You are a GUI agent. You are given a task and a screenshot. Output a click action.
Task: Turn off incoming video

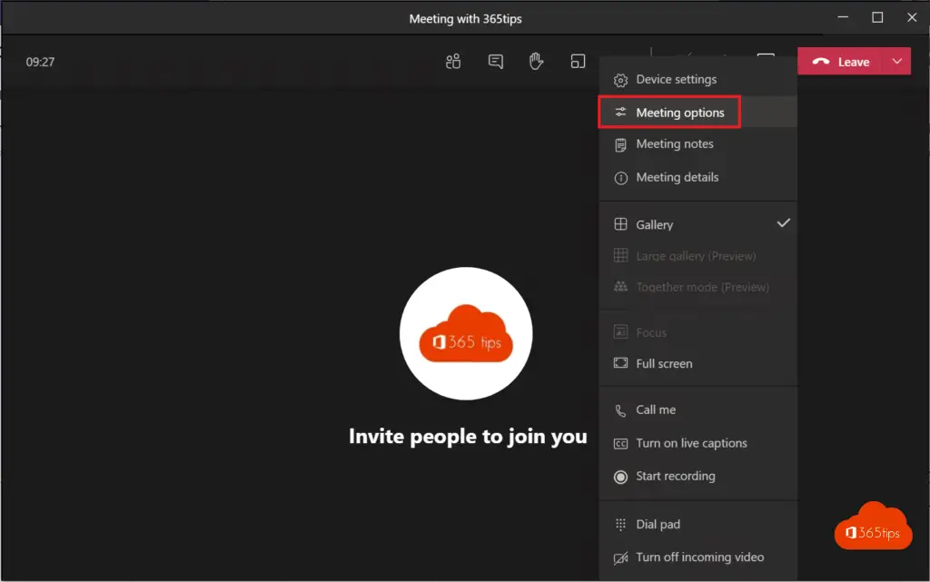[x=698, y=557]
